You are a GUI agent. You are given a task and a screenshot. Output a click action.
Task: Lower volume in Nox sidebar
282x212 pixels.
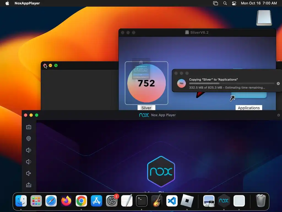click(29, 162)
